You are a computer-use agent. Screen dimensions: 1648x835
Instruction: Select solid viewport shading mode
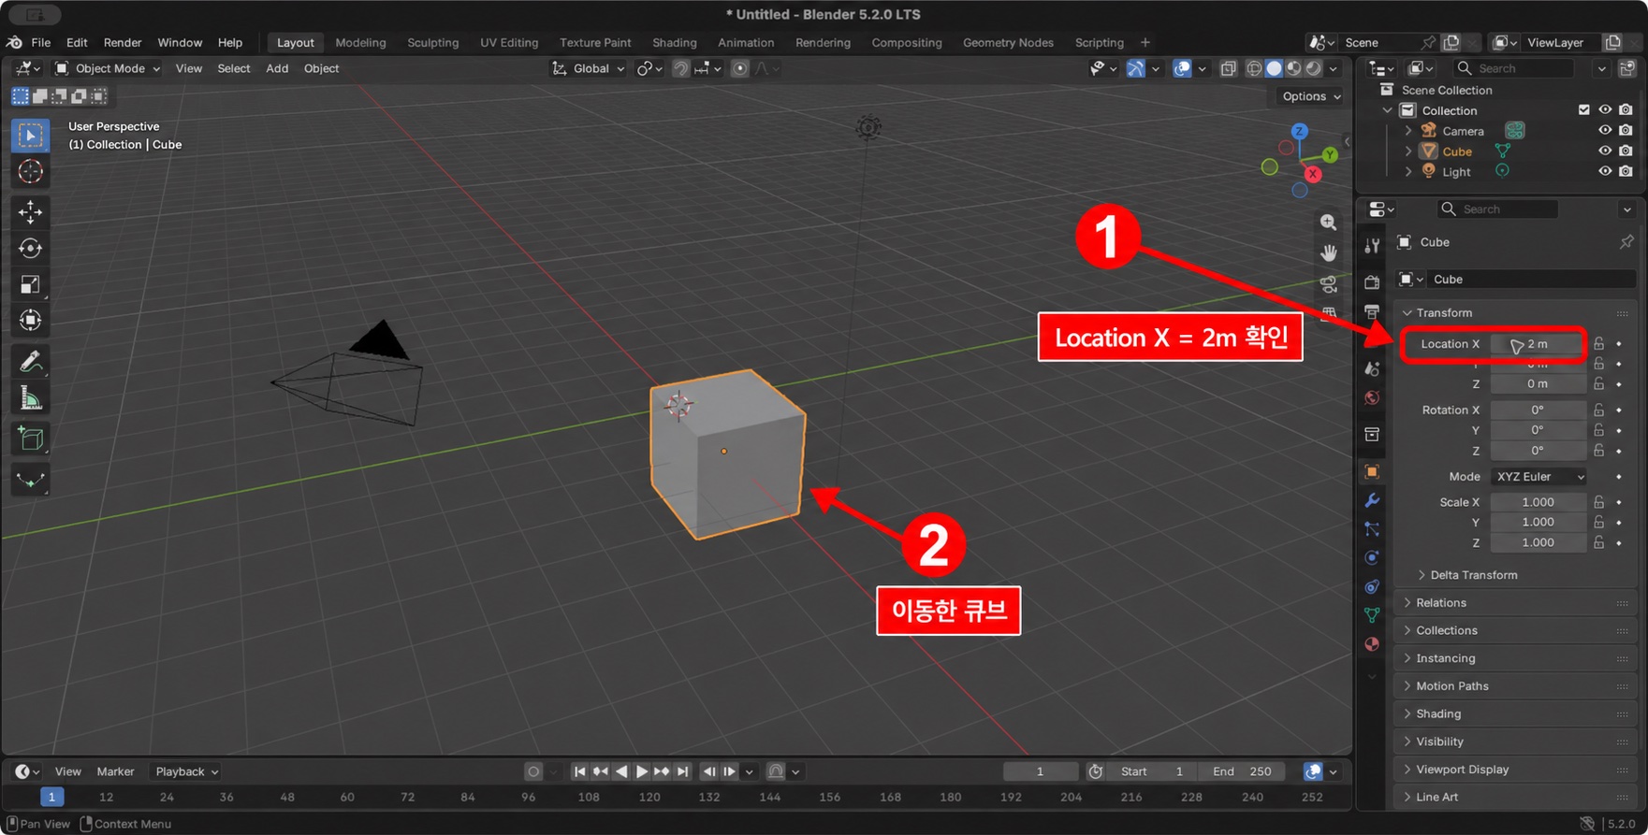pyautogui.click(x=1274, y=68)
